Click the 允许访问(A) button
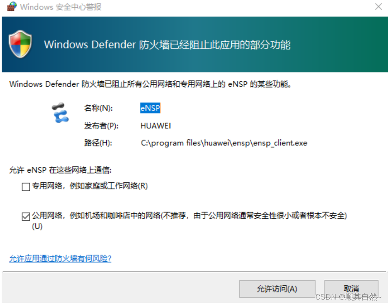 pos(277,289)
